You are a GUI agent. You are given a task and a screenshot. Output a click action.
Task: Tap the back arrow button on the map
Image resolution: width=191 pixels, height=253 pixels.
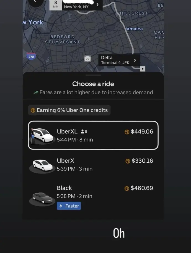(x=35, y=2)
